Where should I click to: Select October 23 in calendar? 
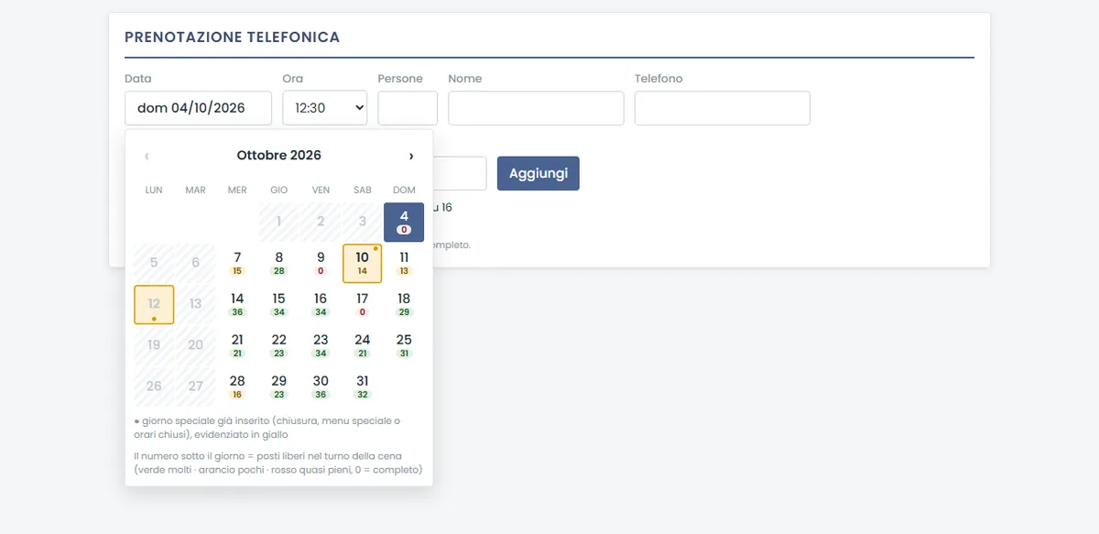pyautogui.click(x=321, y=345)
